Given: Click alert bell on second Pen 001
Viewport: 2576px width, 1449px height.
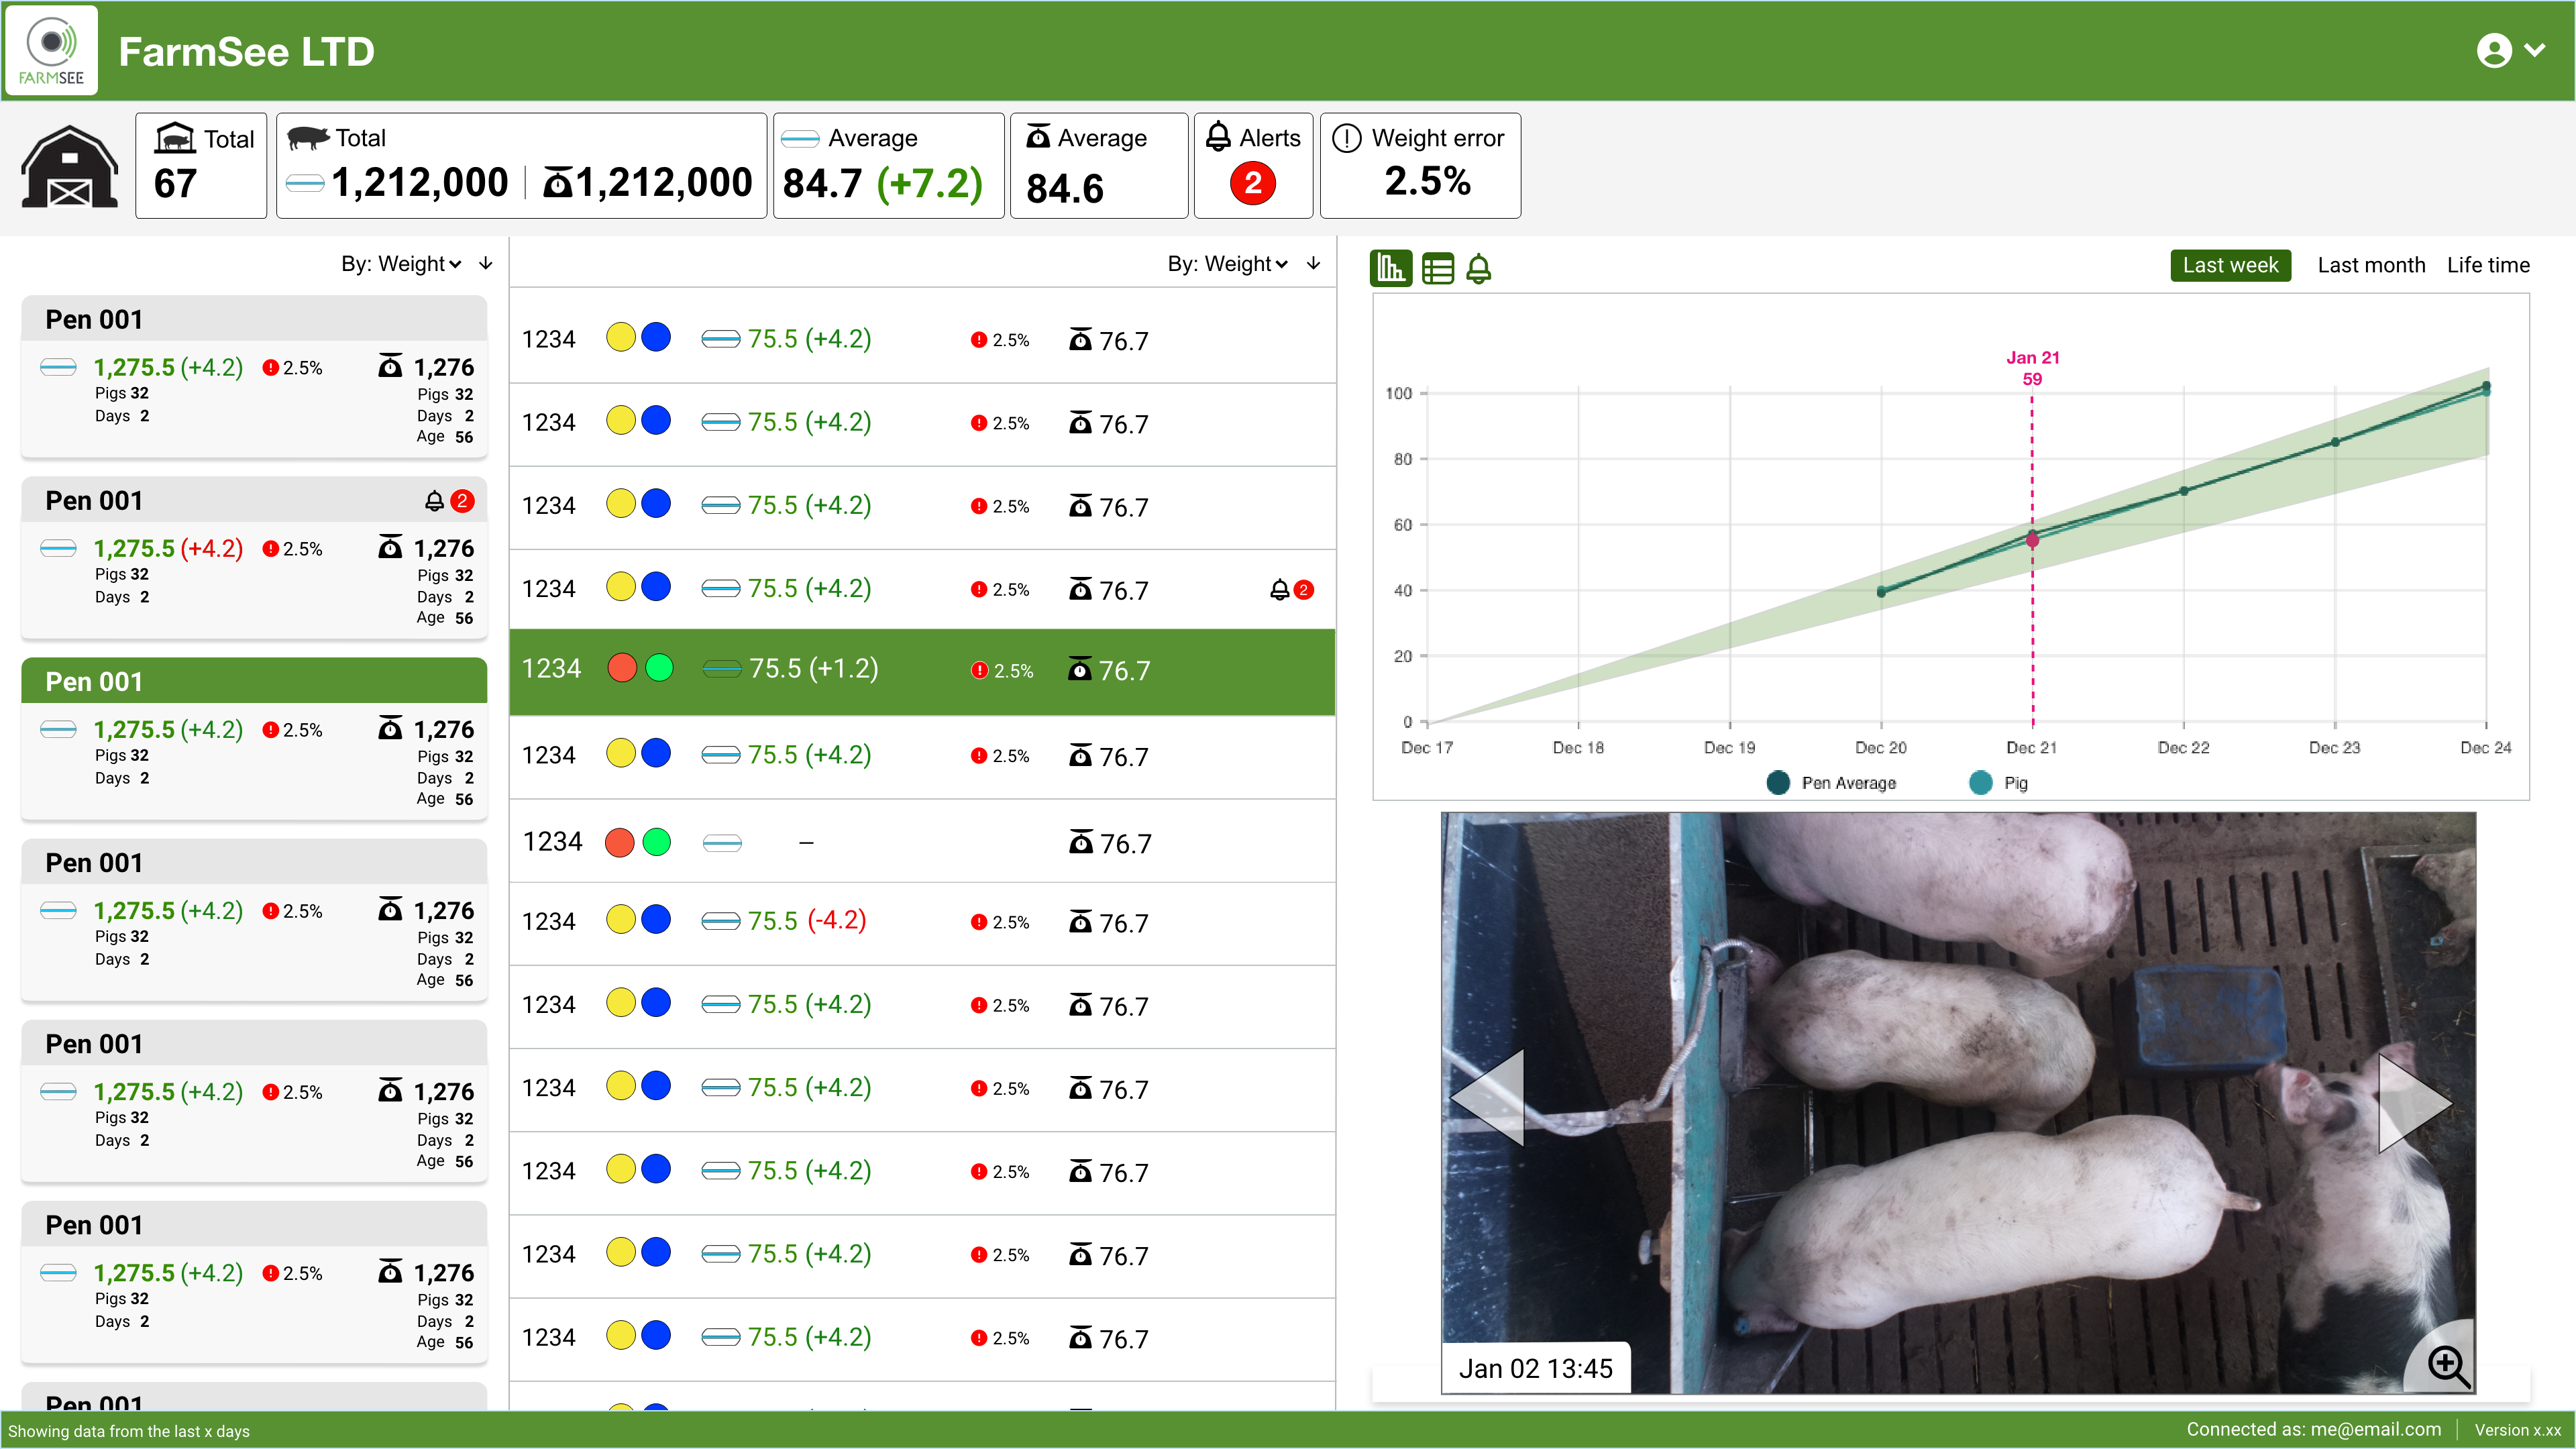Looking at the screenshot, I should [434, 501].
